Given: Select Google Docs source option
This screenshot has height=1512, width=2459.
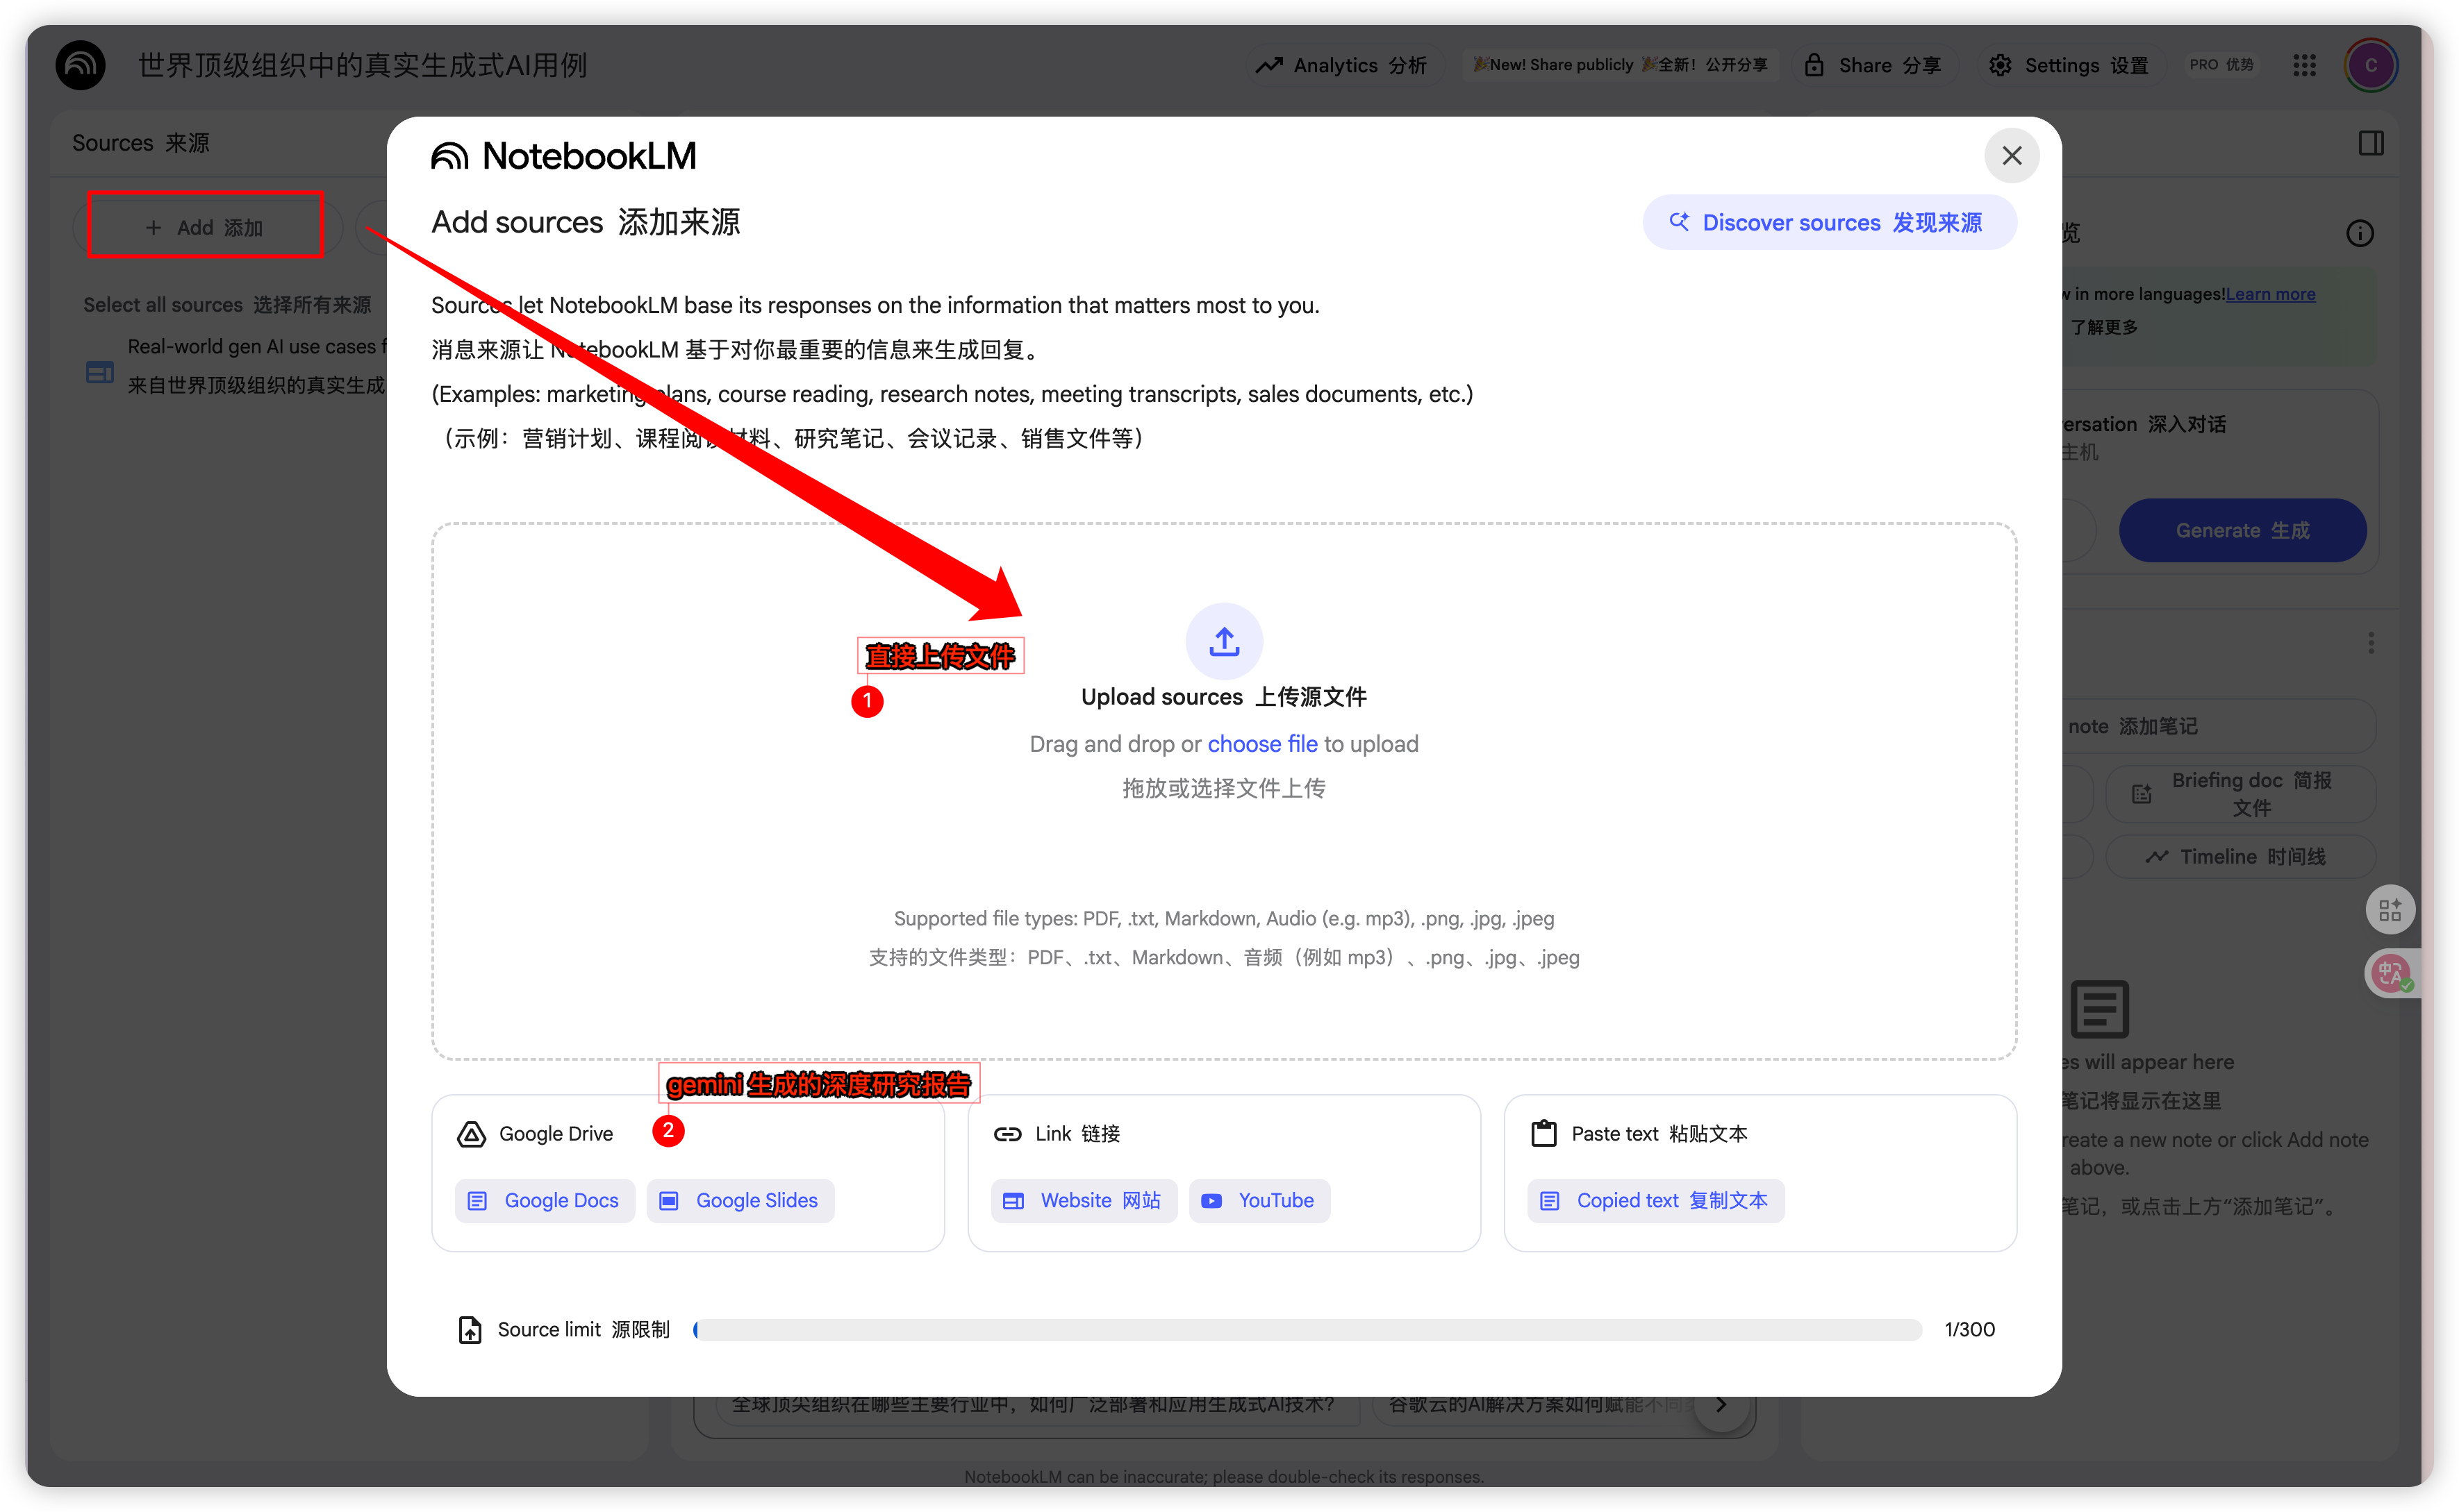Looking at the screenshot, I should coord(545,1200).
